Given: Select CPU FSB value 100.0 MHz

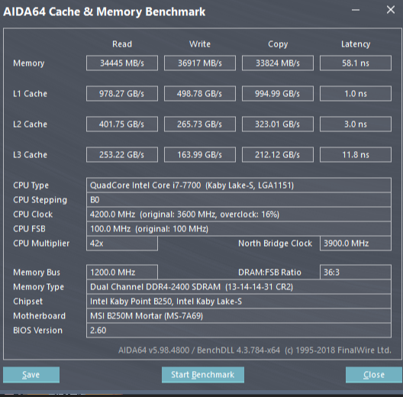Looking at the screenshot, I should pyautogui.click(x=239, y=229).
